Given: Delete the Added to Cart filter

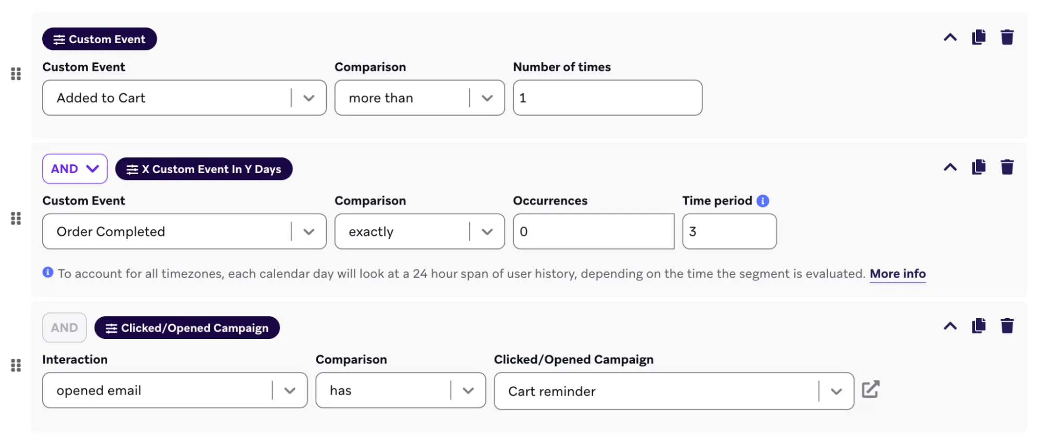Looking at the screenshot, I should 1007,37.
